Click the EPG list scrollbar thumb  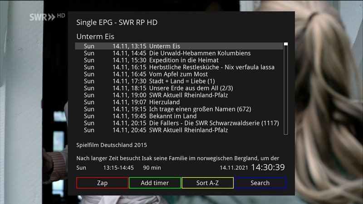[x=286, y=44]
